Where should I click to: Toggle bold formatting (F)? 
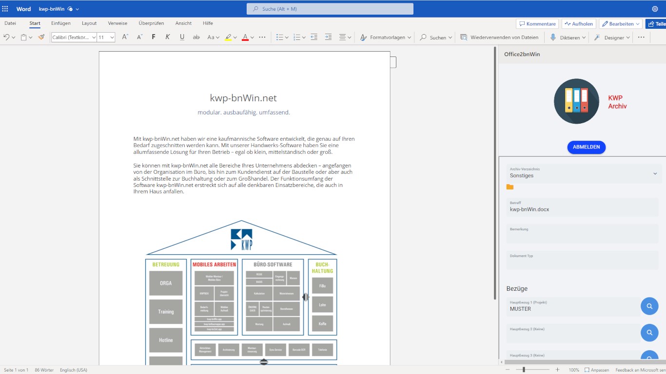tap(154, 37)
